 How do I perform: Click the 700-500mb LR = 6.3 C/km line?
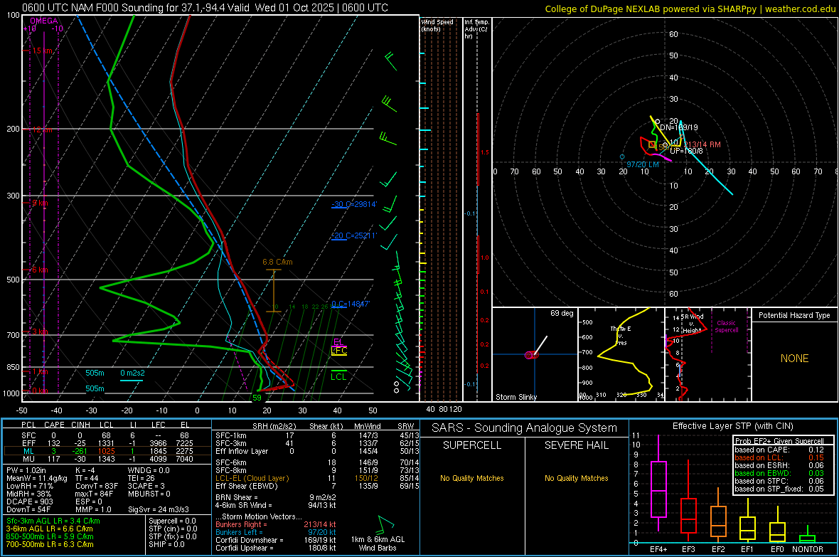coord(50,544)
